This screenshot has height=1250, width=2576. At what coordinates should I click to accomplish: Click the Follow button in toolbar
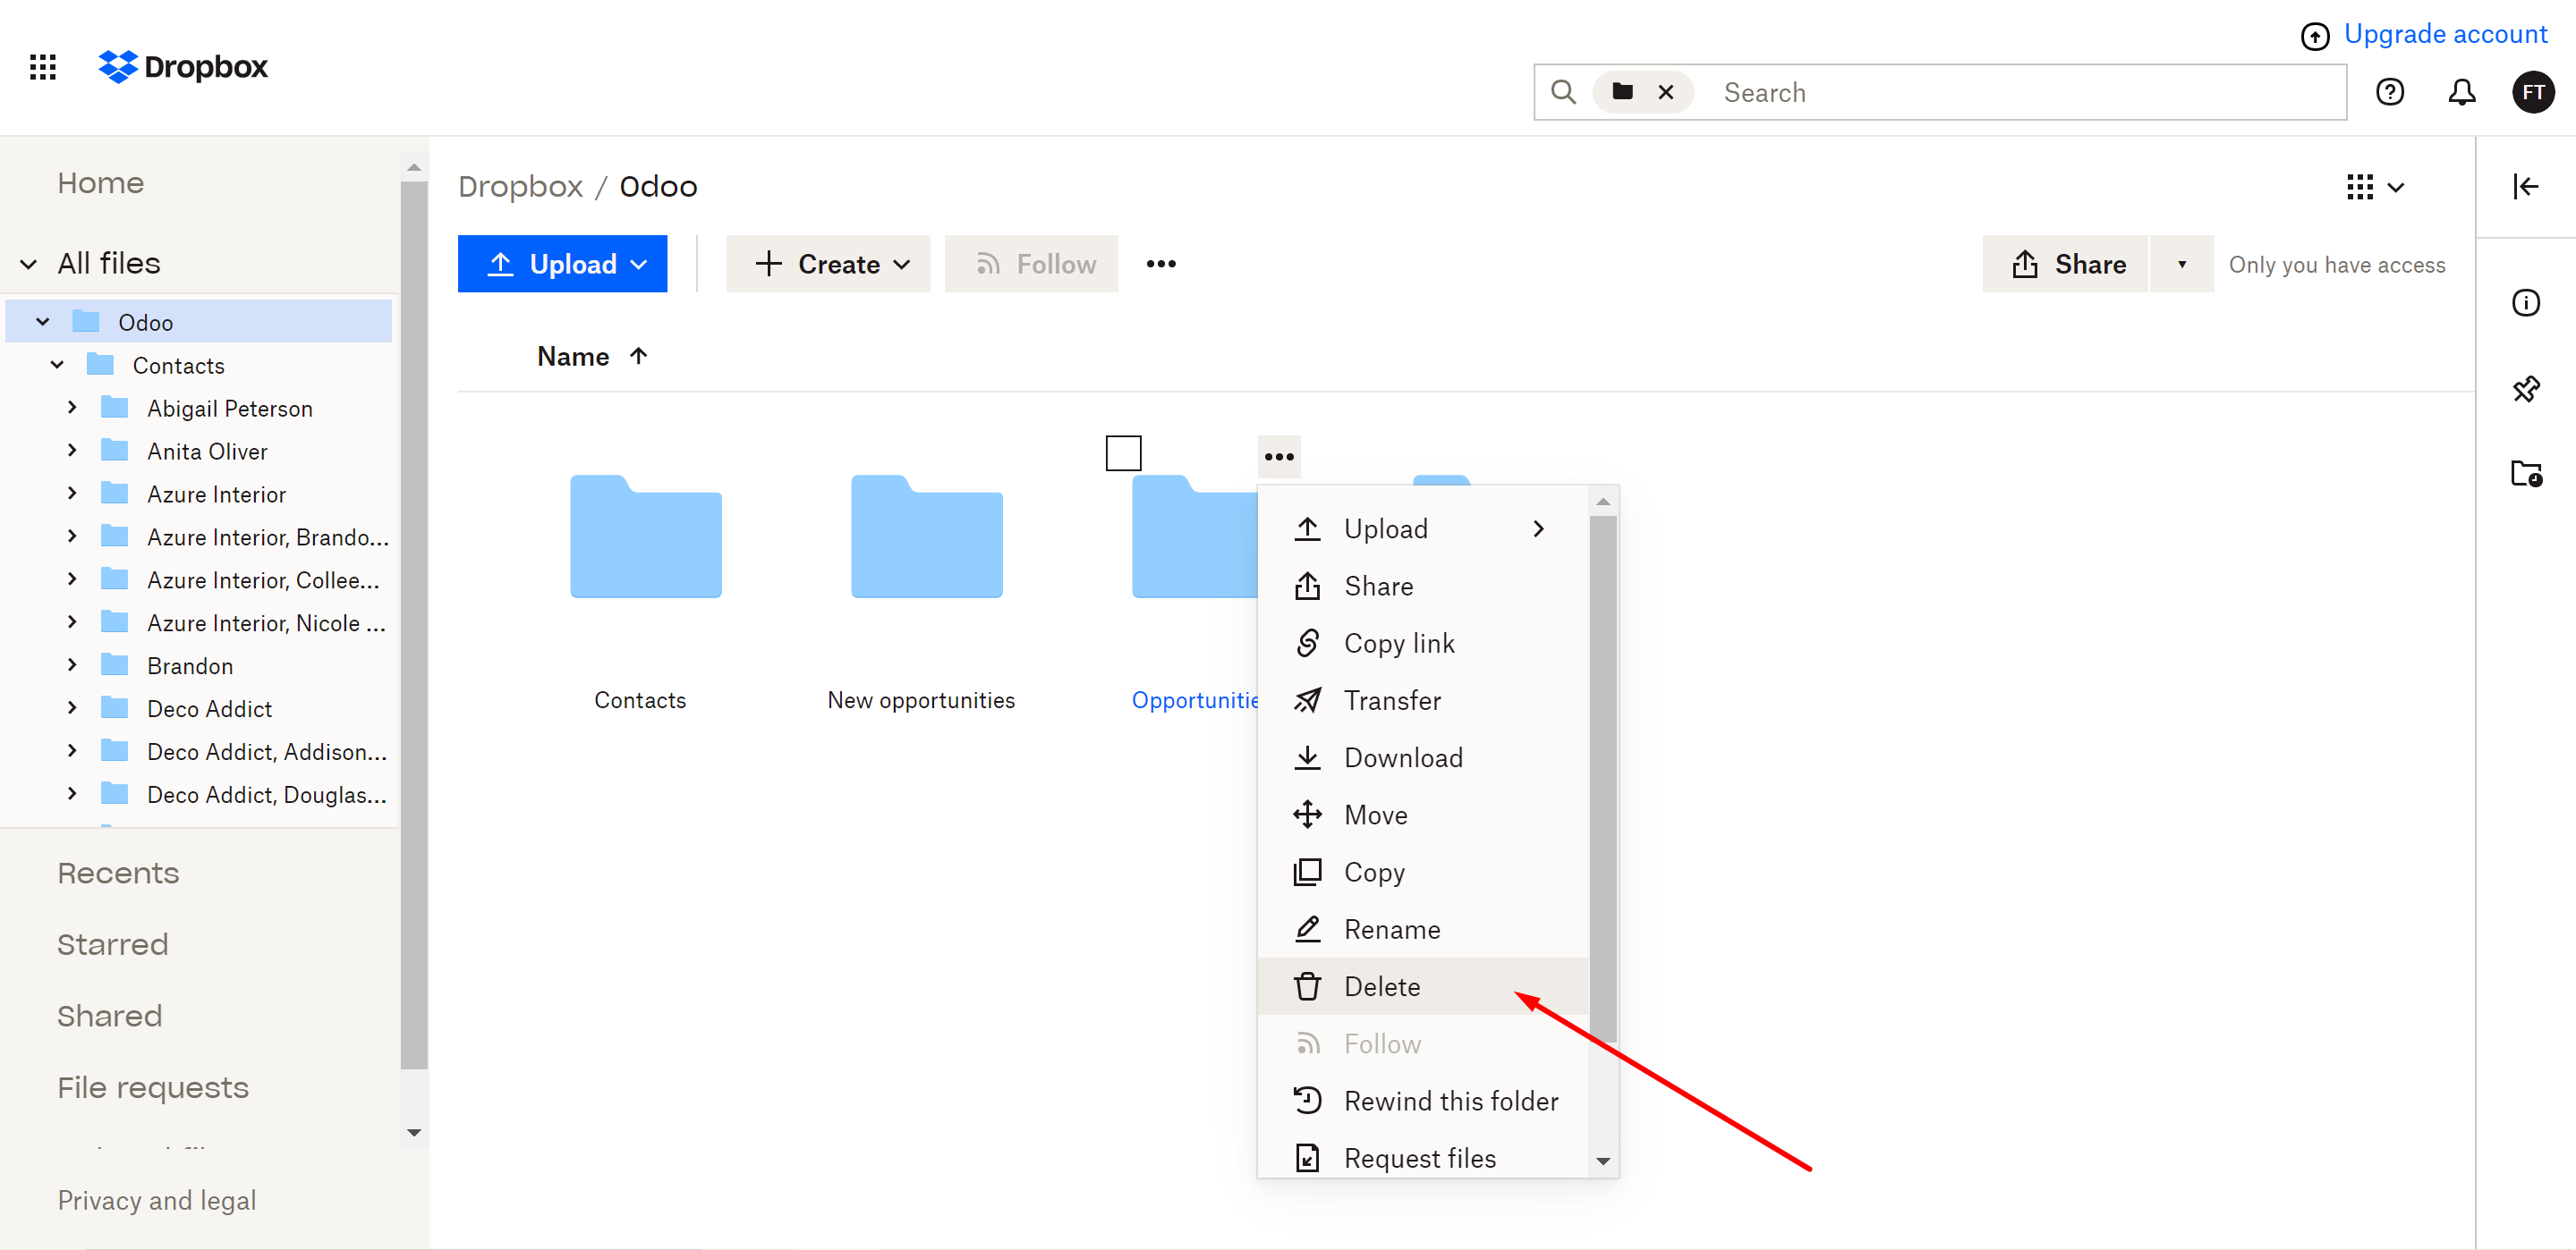(x=1031, y=264)
